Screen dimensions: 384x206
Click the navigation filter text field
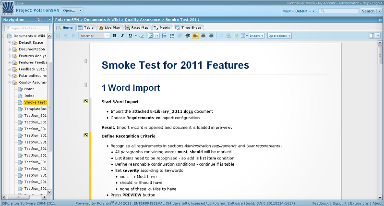coord(27,28)
